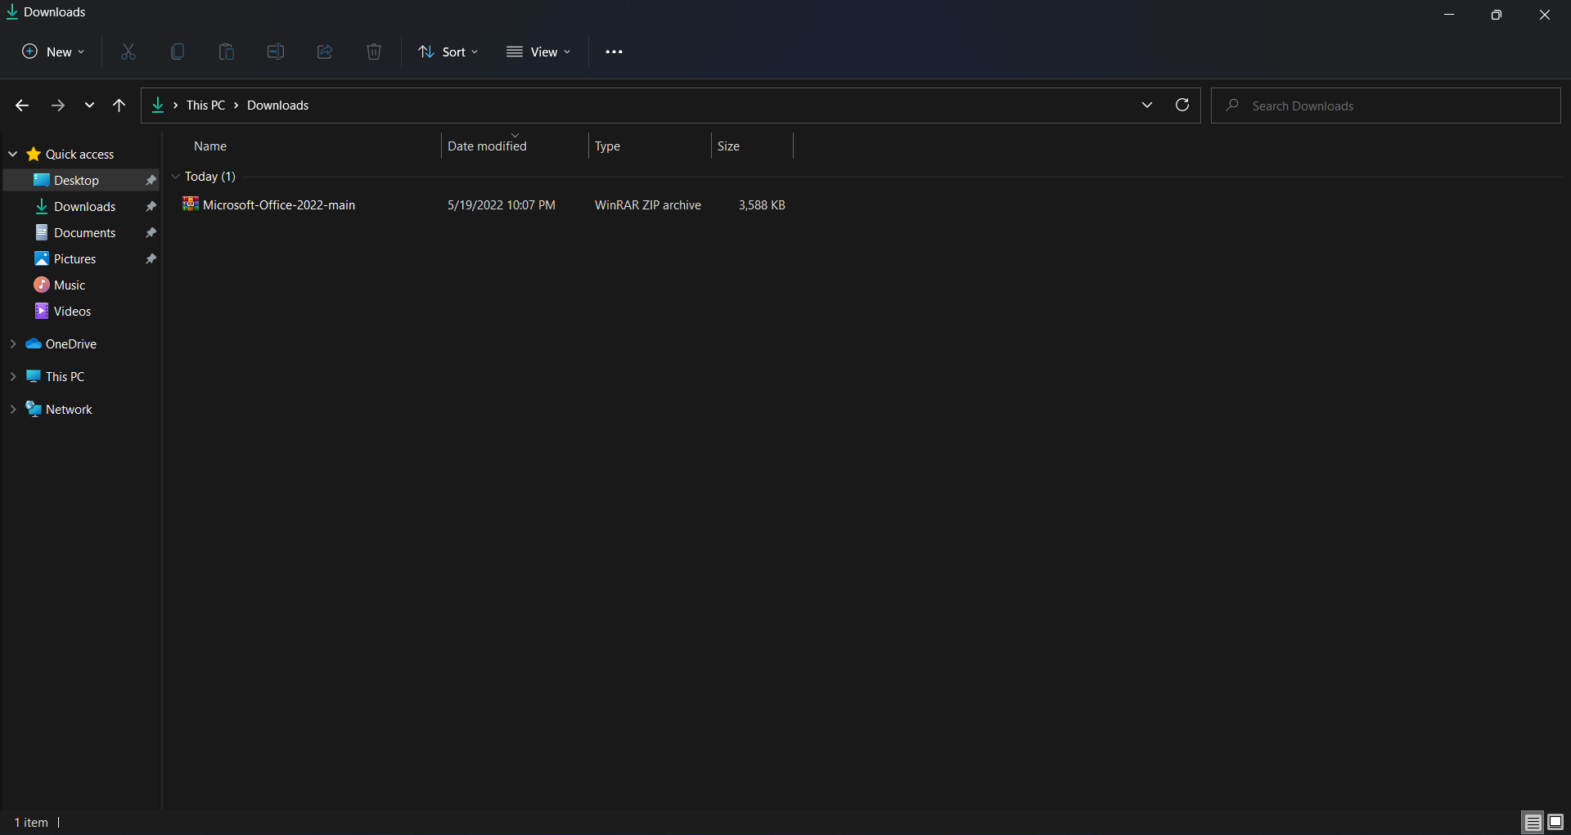Minimize the Downloads window
Viewport: 1571px width, 835px height.
1449,14
